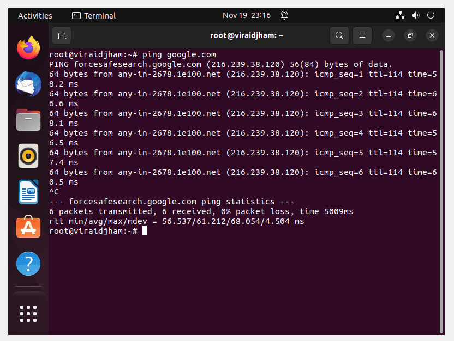Click the notification bell icon
This screenshot has height=341, width=454.
(x=284, y=15)
